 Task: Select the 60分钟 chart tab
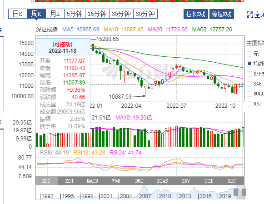point(145,14)
